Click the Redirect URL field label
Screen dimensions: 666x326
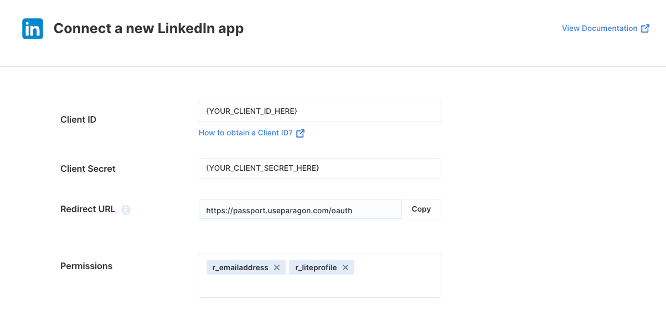(88, 209)
